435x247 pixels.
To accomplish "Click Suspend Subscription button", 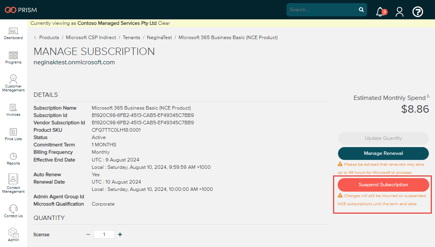I will pos(383,185).
